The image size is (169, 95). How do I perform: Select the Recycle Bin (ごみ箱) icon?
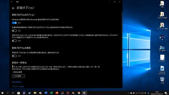[x=162, y=80]
